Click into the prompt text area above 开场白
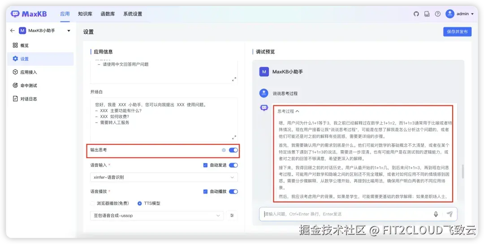The height and width of the screenshot is (244, 484). (x=164, y=72)
